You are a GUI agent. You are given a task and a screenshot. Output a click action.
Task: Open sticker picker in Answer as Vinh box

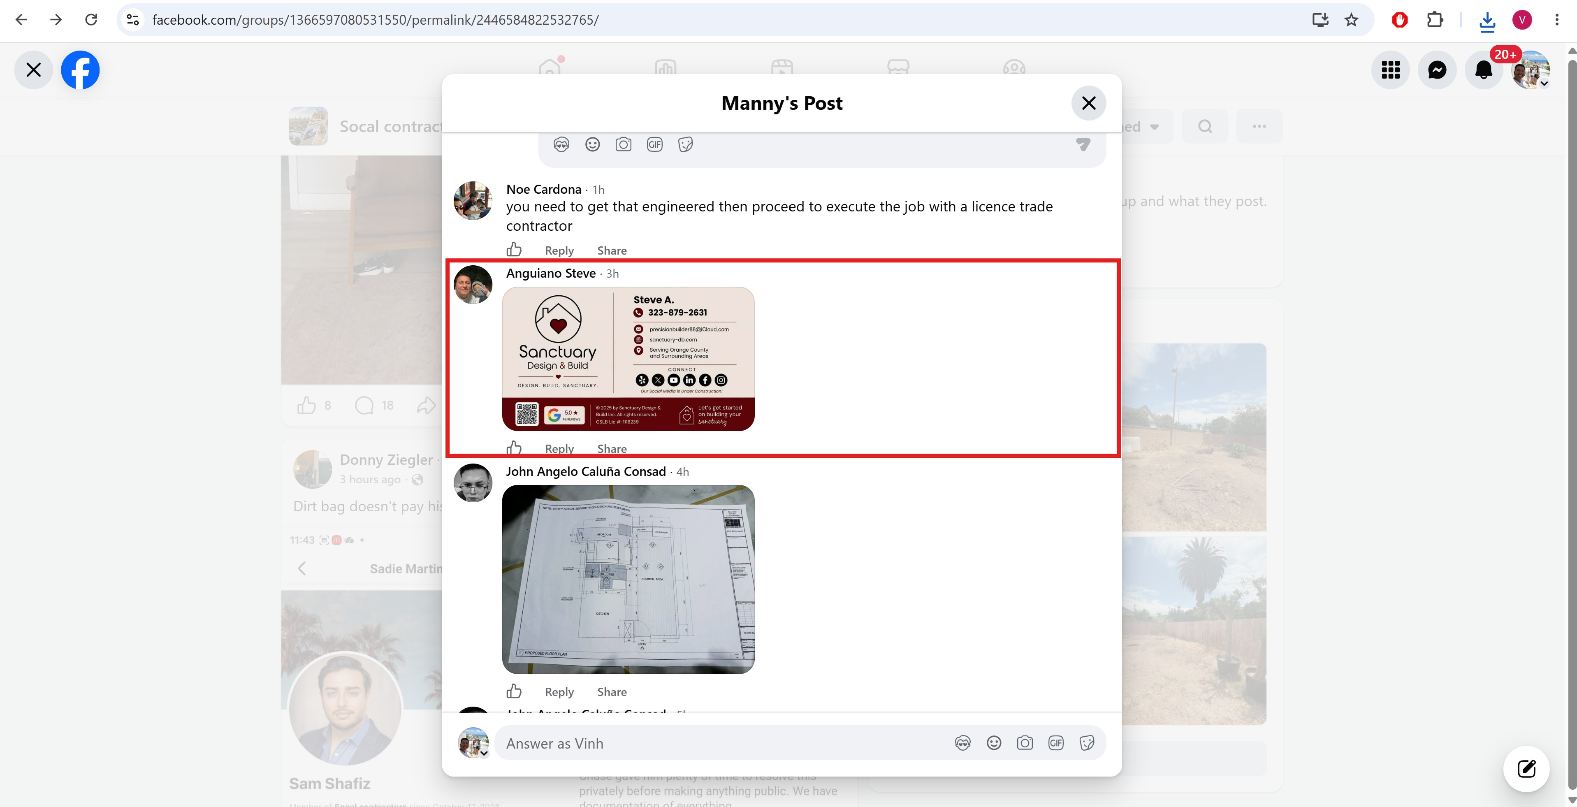pyautogui.click(x=1087, y=743)
